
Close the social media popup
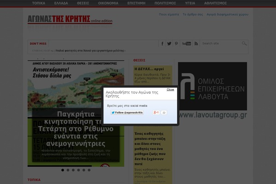point(170,89)
